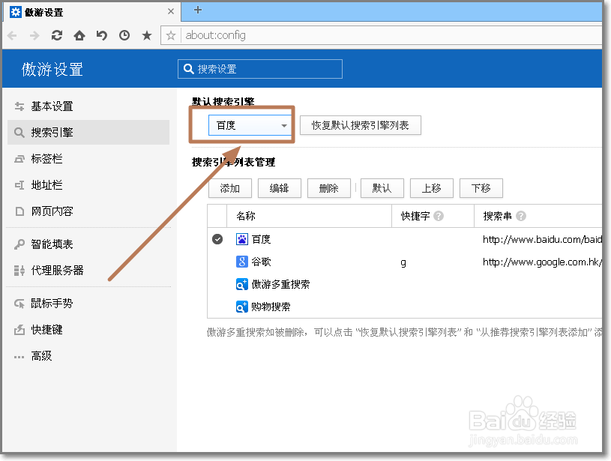Open 基本设置 in the sidebar
Viewport: 611px width, 461px height.
[x=88, y=106]
